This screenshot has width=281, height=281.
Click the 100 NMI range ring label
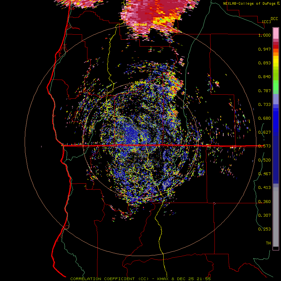[x=140, y=25]
